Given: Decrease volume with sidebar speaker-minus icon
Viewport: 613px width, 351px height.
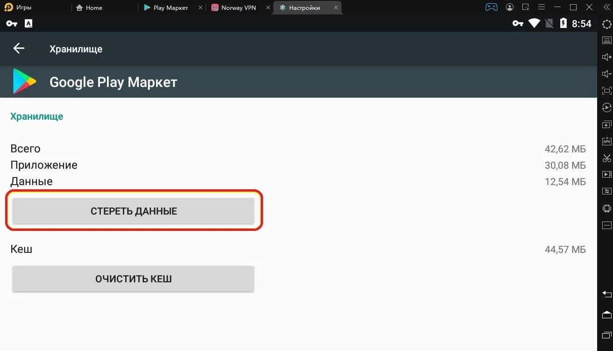Looking at the screenshot, I should coord(606,74).
